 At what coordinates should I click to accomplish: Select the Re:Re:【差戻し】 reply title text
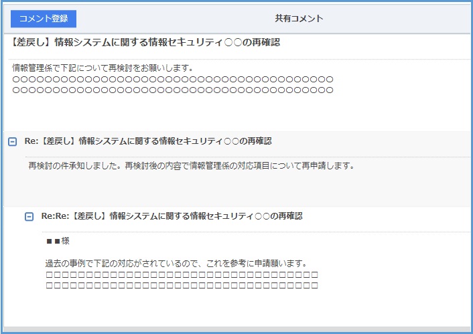click(172, 216)
